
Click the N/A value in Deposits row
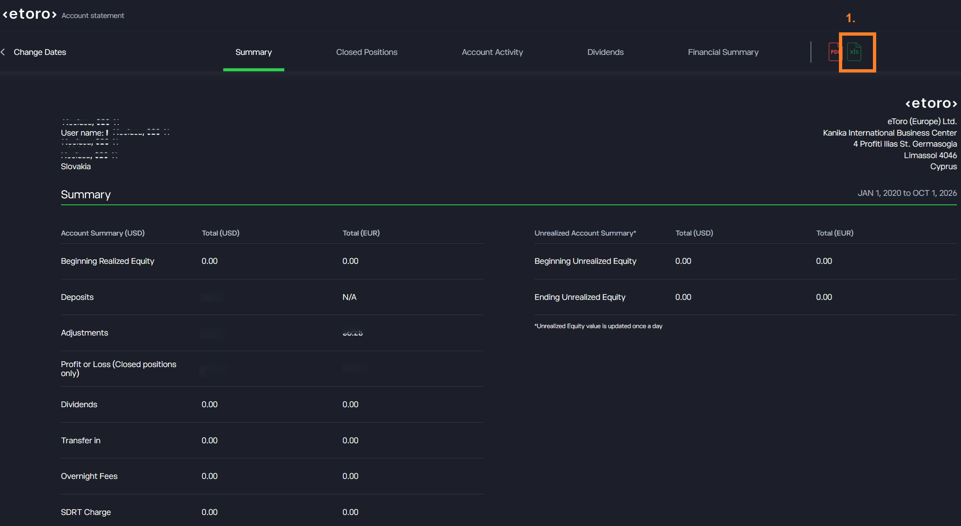tap(349, 297)
